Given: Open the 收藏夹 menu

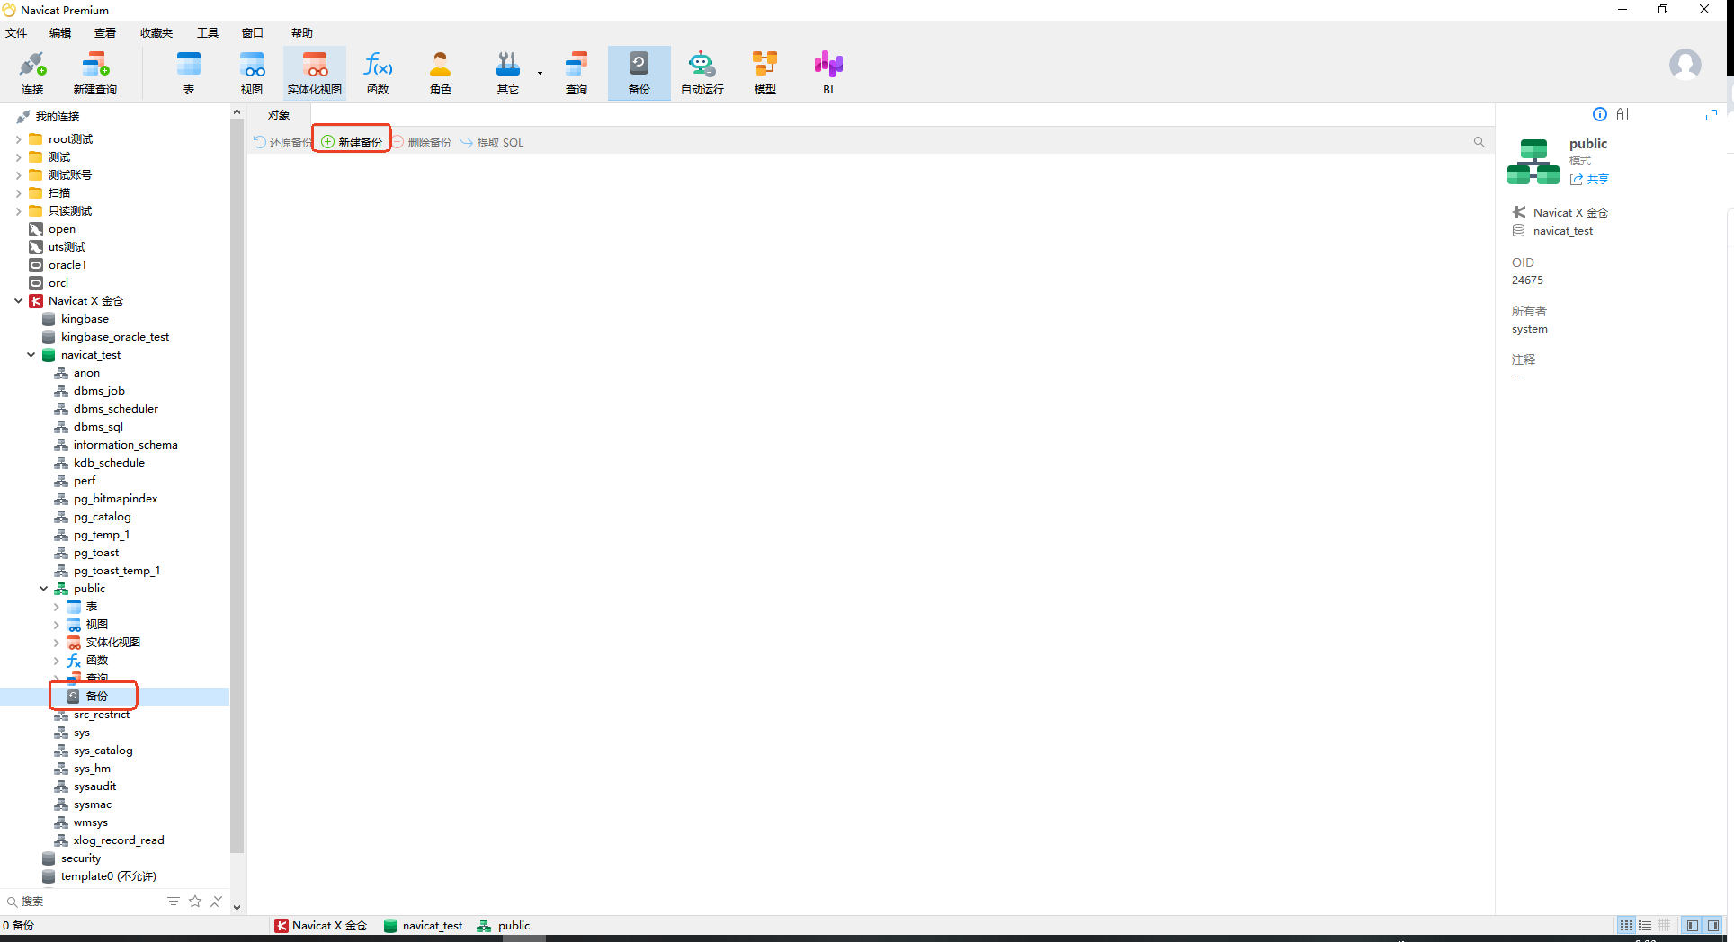Looking at the screenshot, I should click(x=156, y=33).
